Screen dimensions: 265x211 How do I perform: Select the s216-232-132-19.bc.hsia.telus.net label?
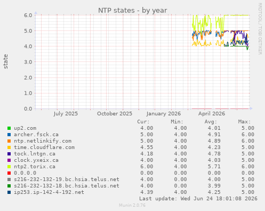(67, 179)
